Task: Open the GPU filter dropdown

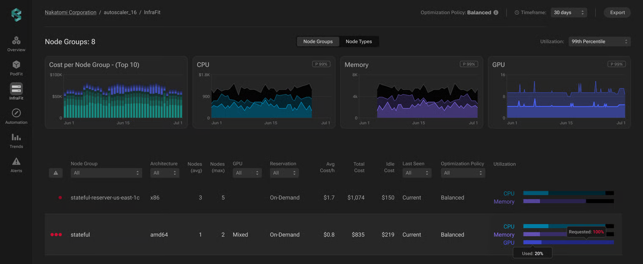Action: point(247,173)
